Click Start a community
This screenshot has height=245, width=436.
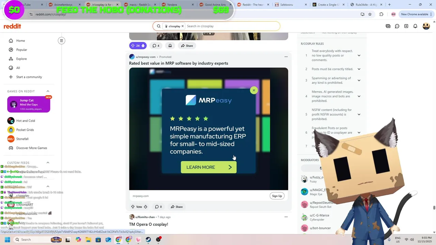click(x=29, y=77)
